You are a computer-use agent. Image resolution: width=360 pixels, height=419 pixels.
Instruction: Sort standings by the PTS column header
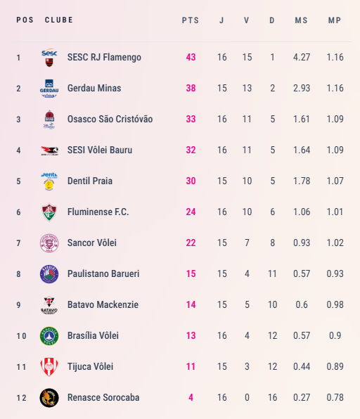(x=191, y=20)
